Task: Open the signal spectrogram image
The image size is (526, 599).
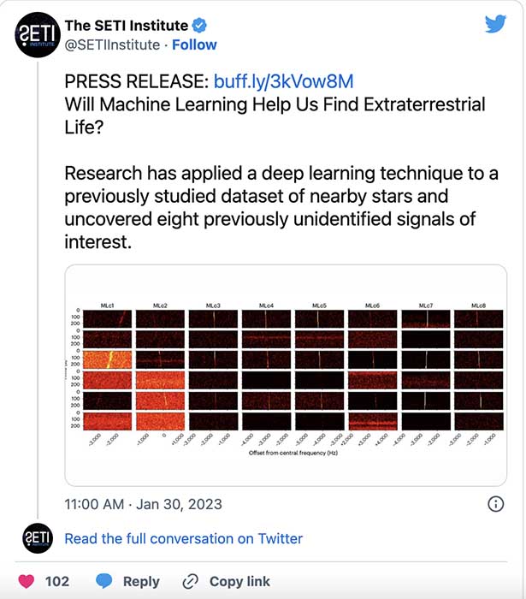Action: [286, 375]
